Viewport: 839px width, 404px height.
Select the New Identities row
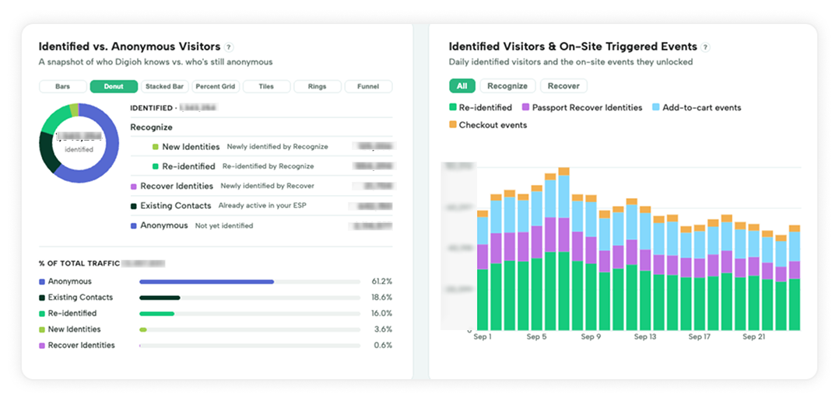point(262,146)
